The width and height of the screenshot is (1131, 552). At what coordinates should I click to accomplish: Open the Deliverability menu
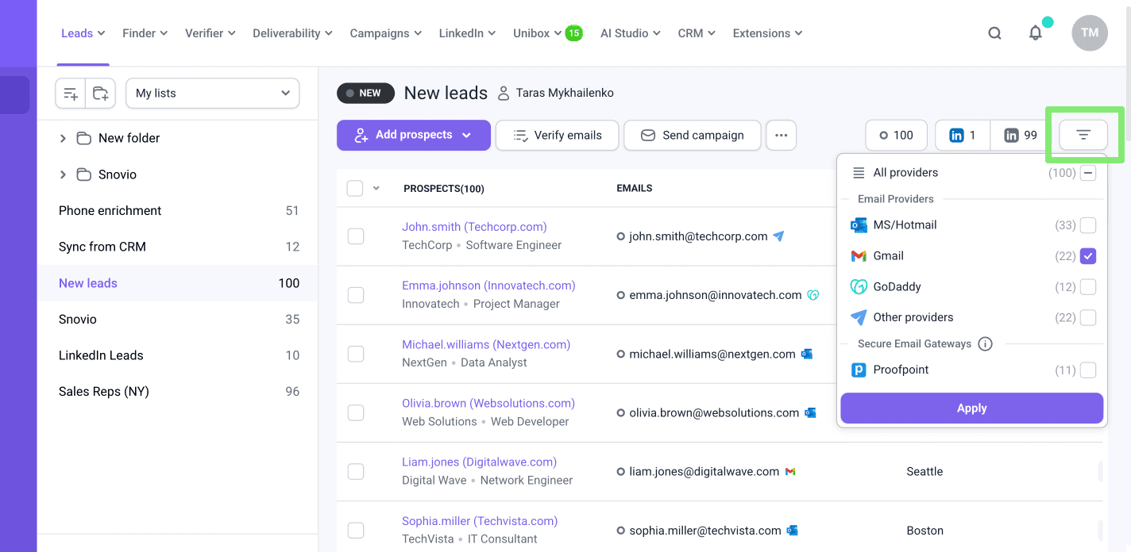pos(292,33)
